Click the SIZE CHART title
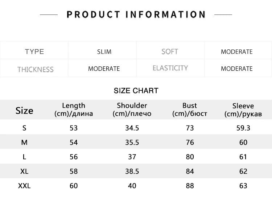The width and height of the screenshot is (272, 201). 136,91
